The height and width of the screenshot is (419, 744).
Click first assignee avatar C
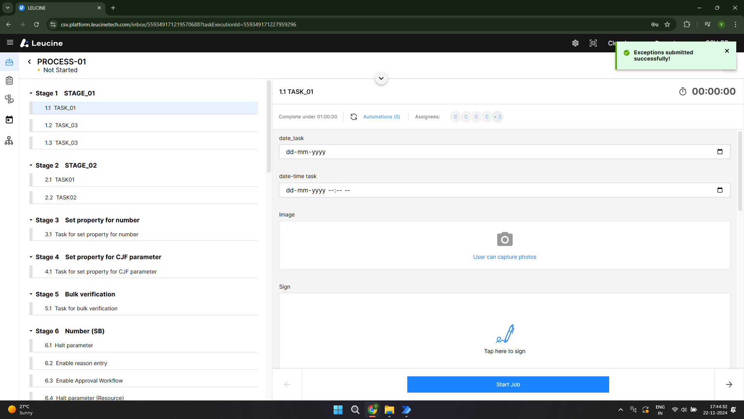click(456, 117)
